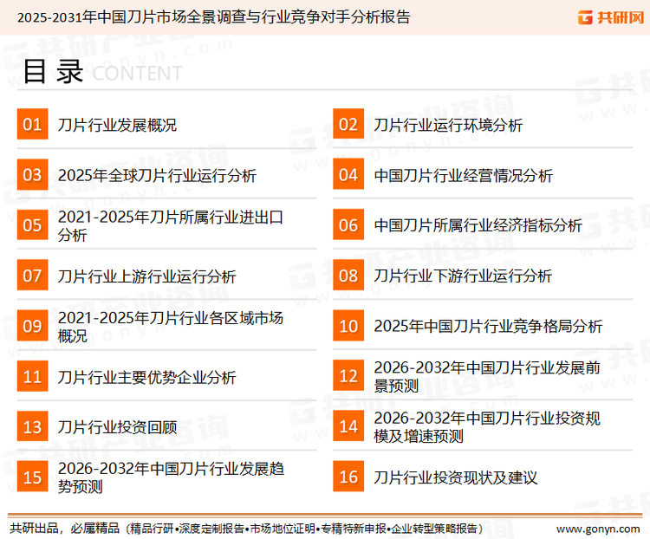
Task: Select chapter title 中国刀片行业经营情况分析
Action: (463, 175)
